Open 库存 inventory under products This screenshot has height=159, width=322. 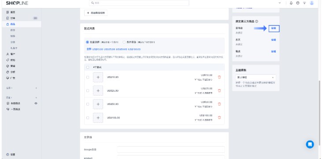click(13, 30)
